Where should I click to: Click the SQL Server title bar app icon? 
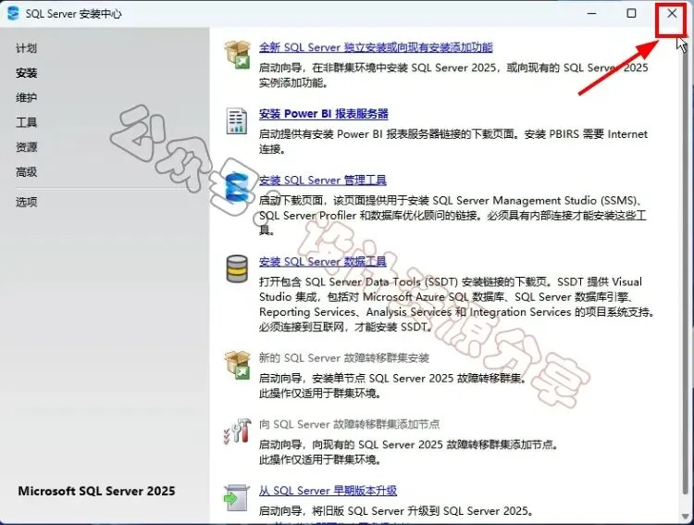pos(13,13)
